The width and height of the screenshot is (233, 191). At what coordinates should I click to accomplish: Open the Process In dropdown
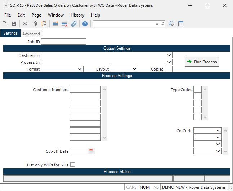coord(169,62)
